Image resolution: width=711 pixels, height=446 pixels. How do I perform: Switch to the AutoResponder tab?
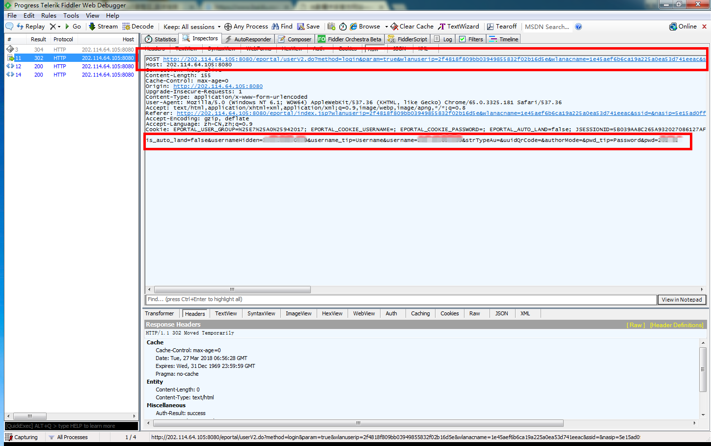pos(248,39)
